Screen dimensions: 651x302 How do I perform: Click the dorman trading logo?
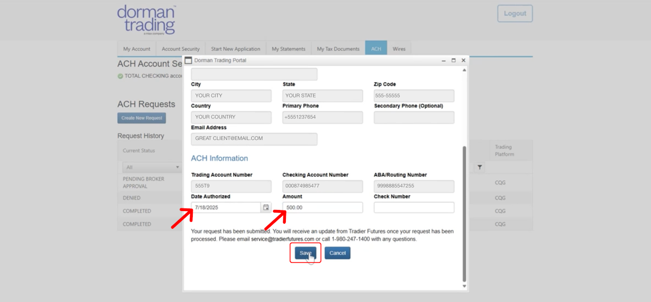point(146,20)
